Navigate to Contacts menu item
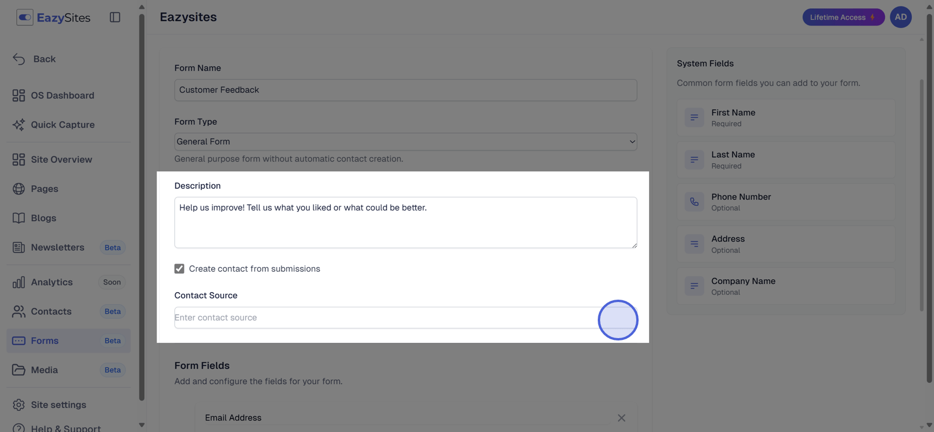934x432 pixels. tap(68, 311)
